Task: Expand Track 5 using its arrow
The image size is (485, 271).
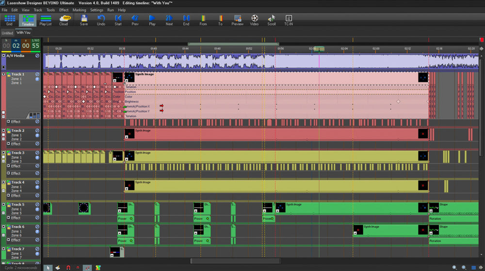Action: [4, 205]
